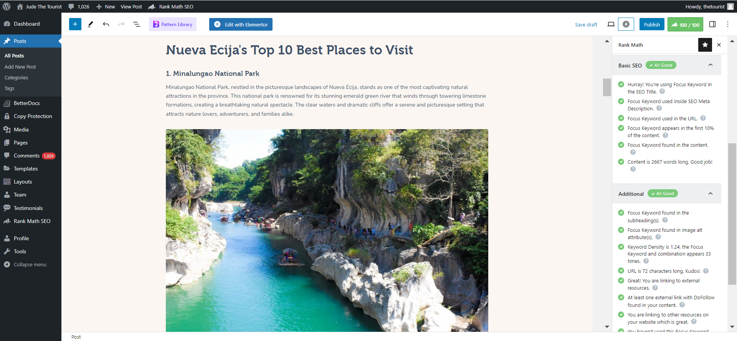This screenshot has width=737, height=341.
Task: Open the New content menu in admin bar
Action: 106,7
